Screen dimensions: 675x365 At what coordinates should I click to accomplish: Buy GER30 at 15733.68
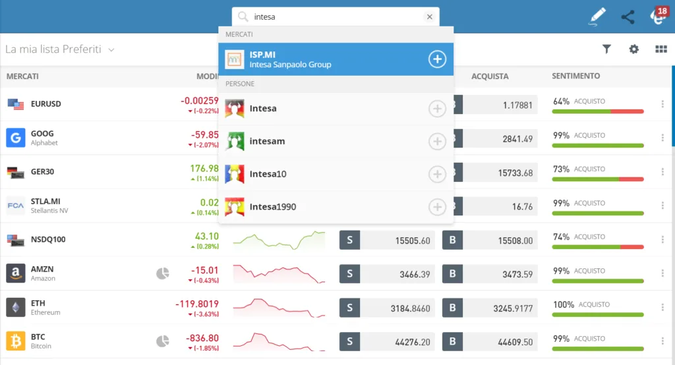tap(496, 172)
